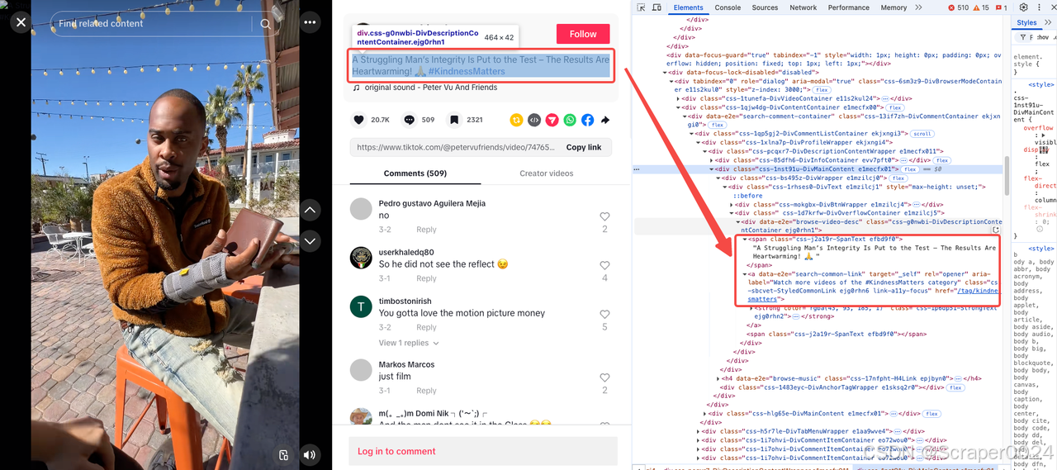Activate the DevTools inspect element picker
The image size is (1057, 470).
click(641, 7)
